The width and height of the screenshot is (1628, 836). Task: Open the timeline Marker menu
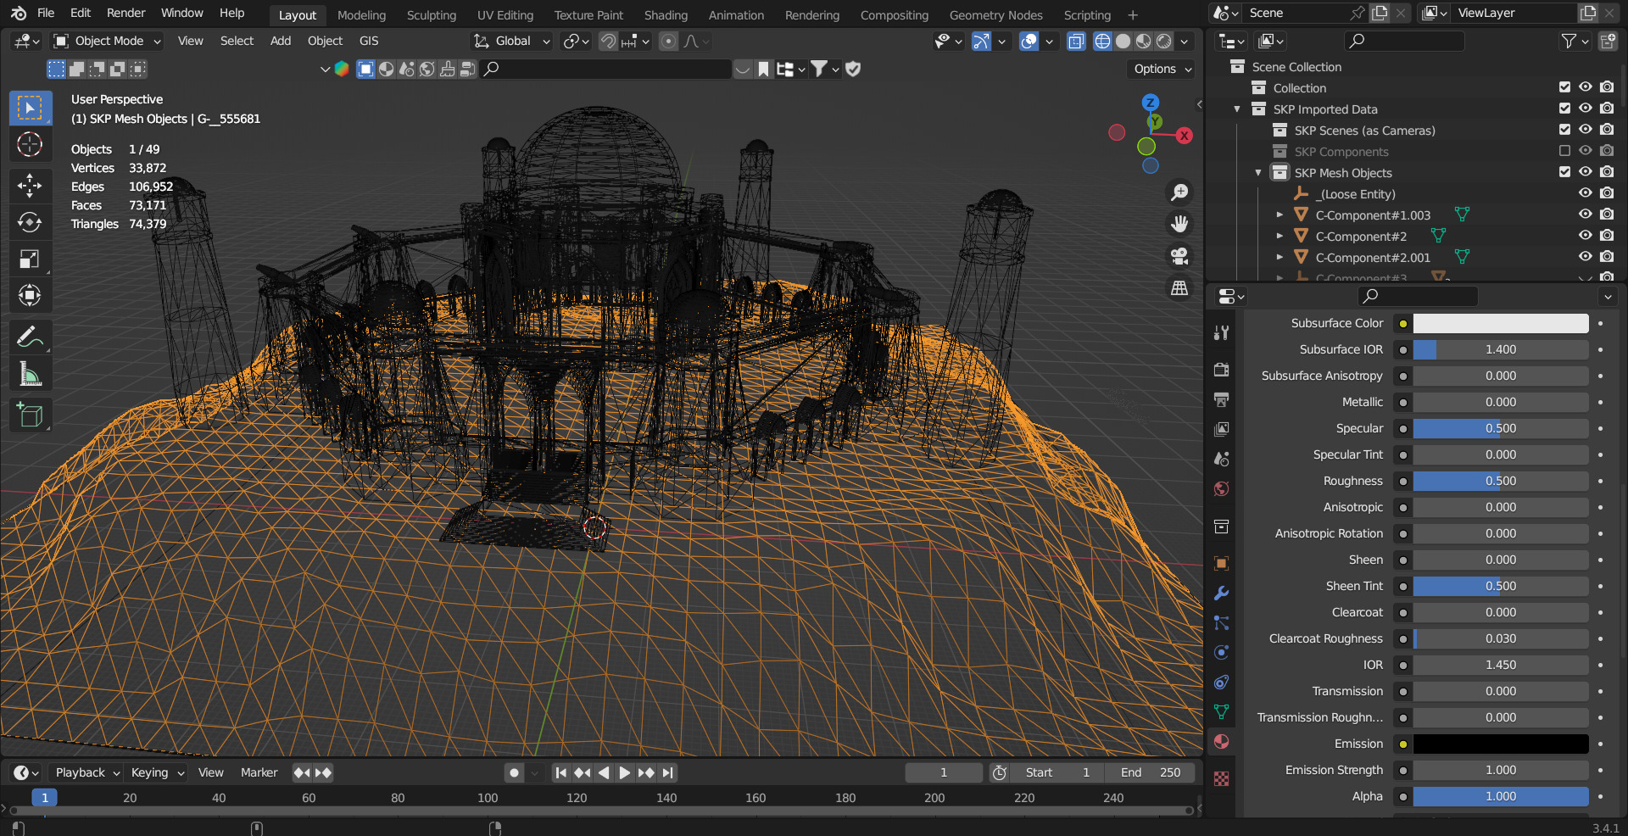259,772
